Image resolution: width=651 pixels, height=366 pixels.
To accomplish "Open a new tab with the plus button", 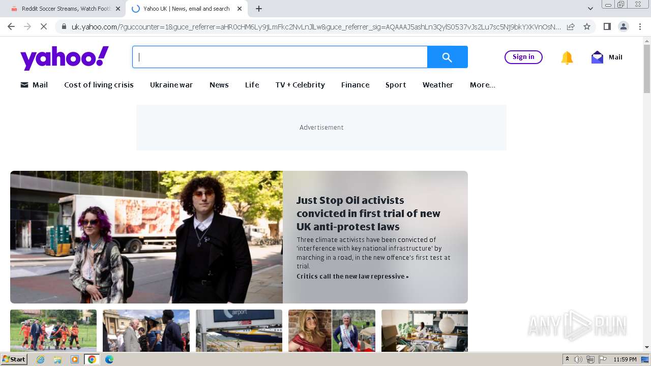I will click(259, 9).
